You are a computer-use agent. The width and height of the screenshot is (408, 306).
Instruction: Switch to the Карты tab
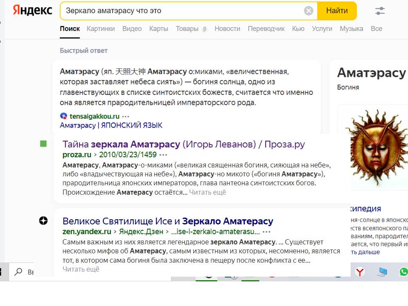[159, 28]
